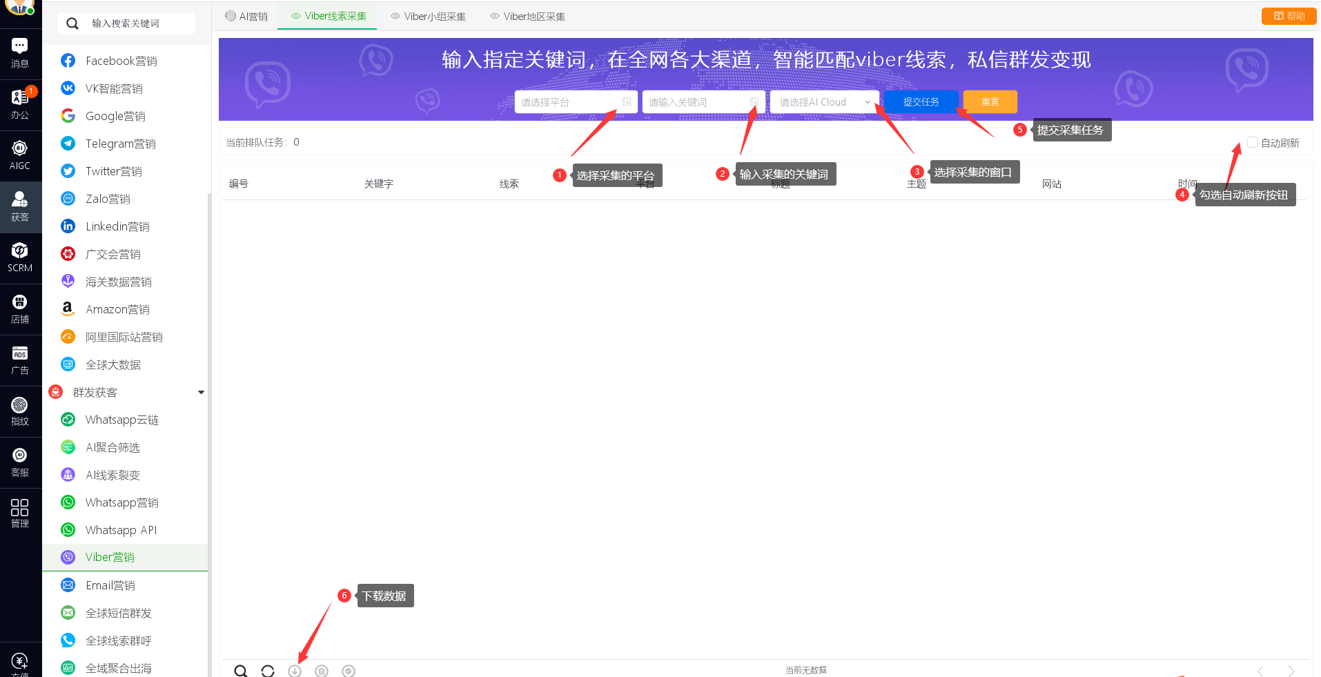The width and height of the screenshot is (1321, 677).
Task: Click the trash delete icon in bottom toolbar
Action: point(322,671)
